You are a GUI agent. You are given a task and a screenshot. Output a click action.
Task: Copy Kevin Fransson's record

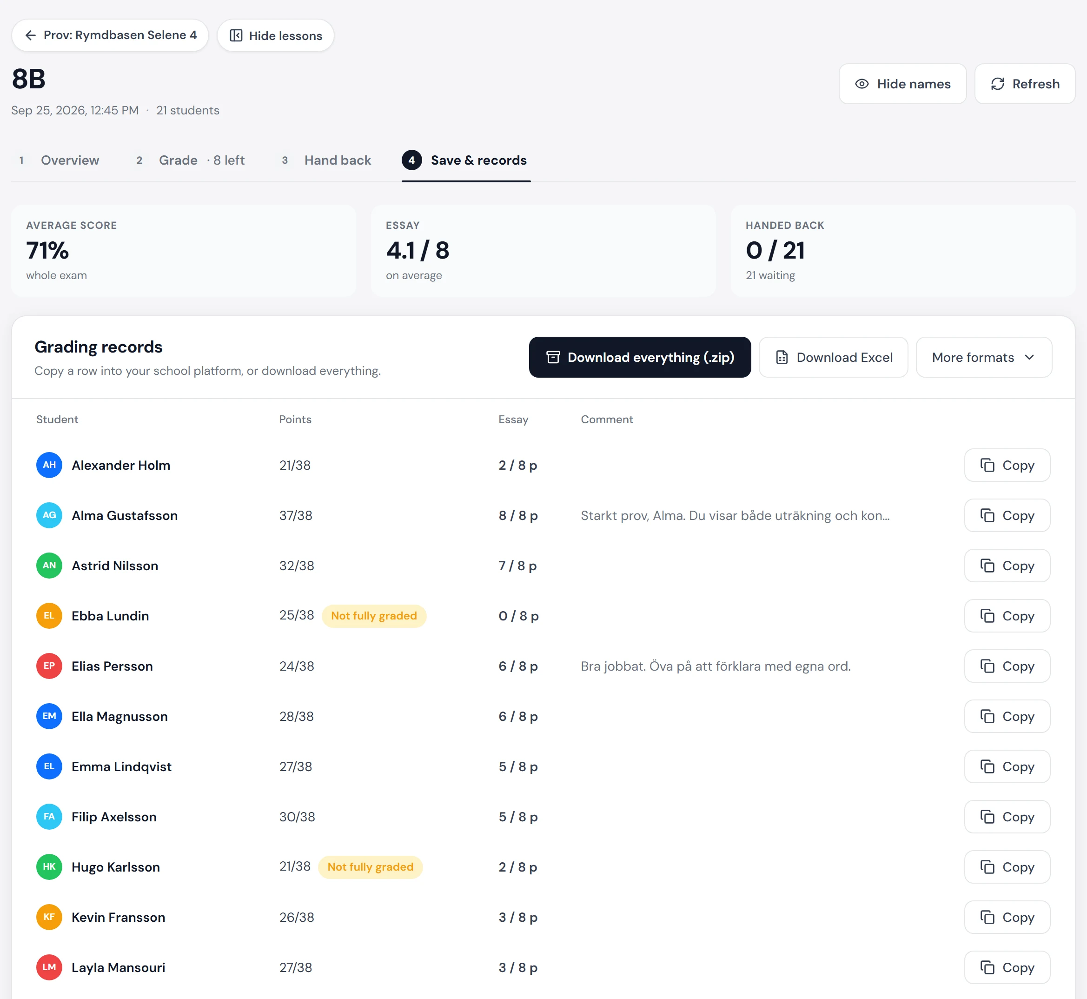tap(1007, 917)
